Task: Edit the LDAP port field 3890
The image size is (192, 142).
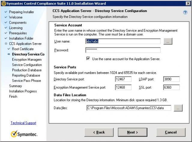Action: point(171,79)
